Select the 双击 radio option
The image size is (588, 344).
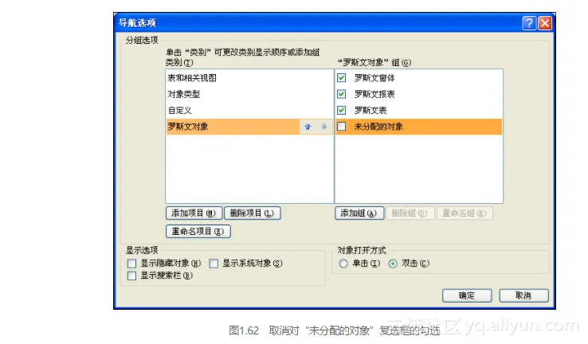393,264
